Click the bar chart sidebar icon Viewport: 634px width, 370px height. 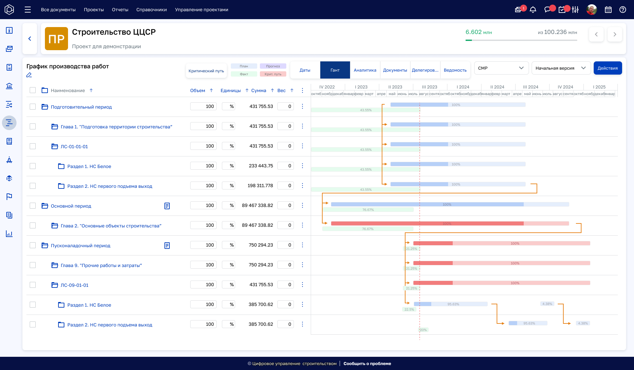9,234
